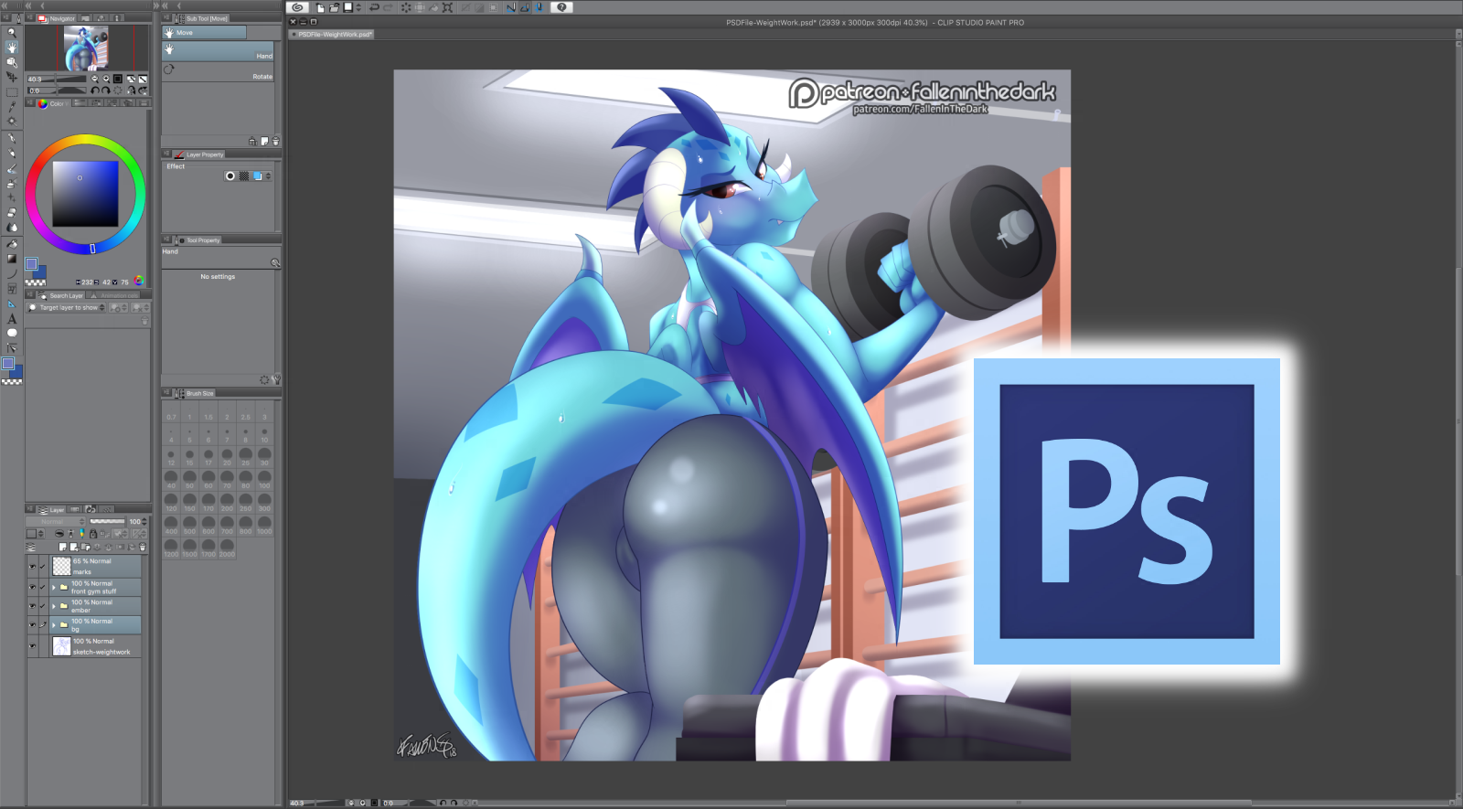Open the Tool Property tab
The height and width of the screenshot is (809, 1463).
(197, 240)
